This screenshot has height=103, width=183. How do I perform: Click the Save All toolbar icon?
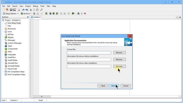[x=15, y=10]
